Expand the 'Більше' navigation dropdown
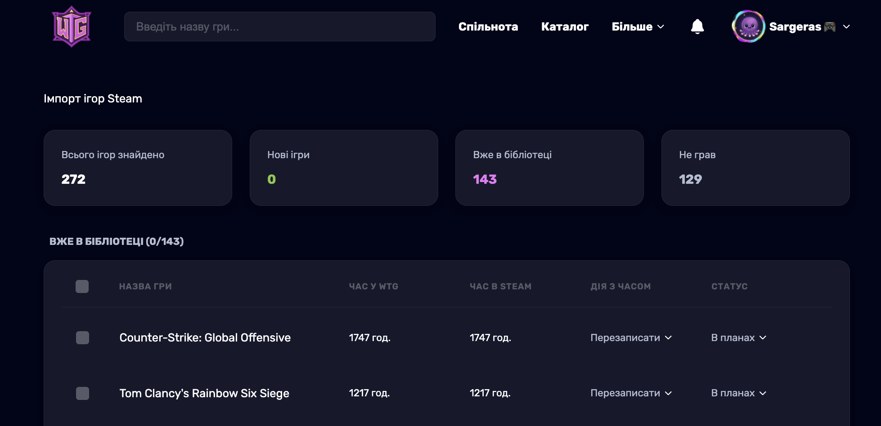Screen dimensions: 881x426 click(x=638, y=26)
